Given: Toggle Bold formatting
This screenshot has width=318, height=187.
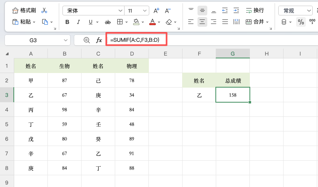Looking at the screenshot, I should (x=67, y=22).
